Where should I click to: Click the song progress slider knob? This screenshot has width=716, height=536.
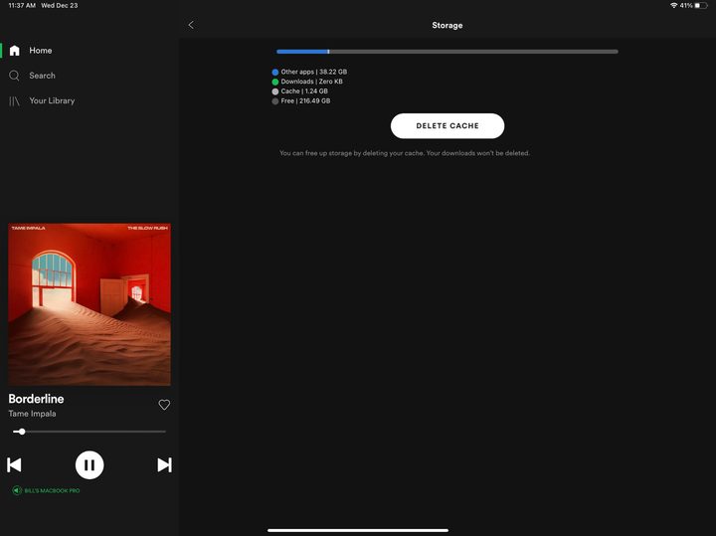[22, 432]
